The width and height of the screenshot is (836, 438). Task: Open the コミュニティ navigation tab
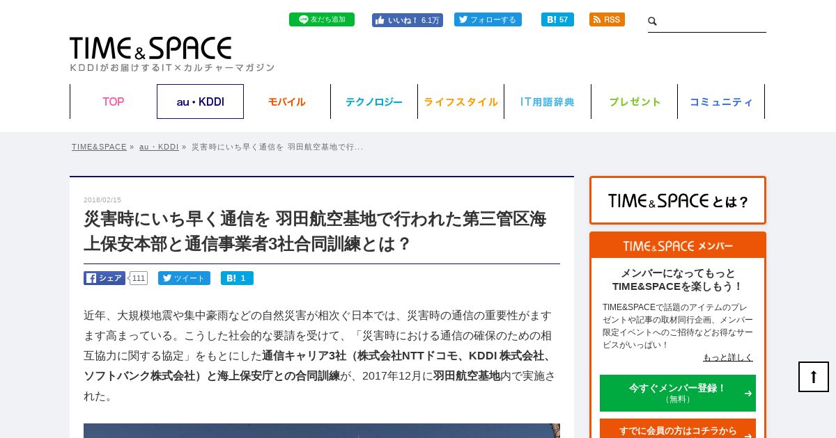pyautogui.click(x=721, y=102)
